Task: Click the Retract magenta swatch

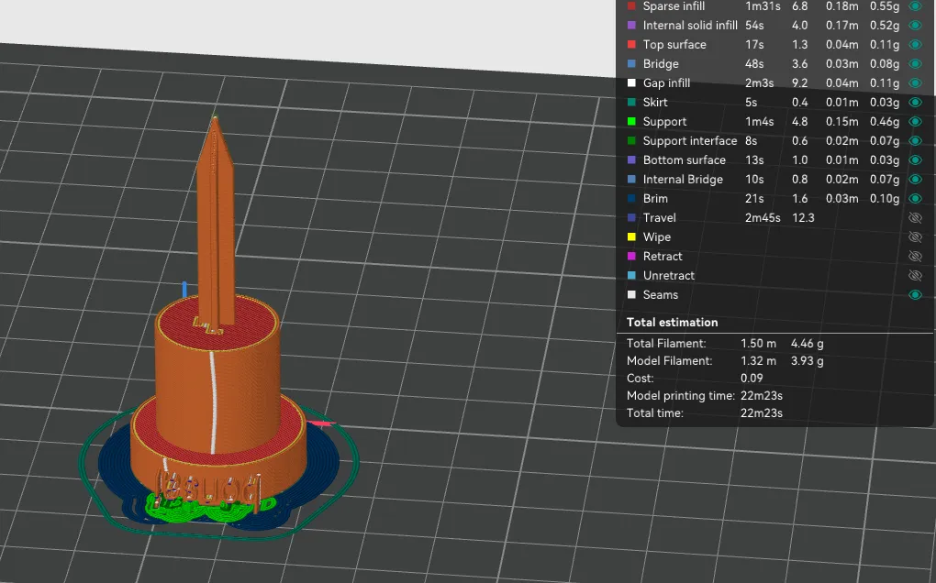Action: point(631,257)
